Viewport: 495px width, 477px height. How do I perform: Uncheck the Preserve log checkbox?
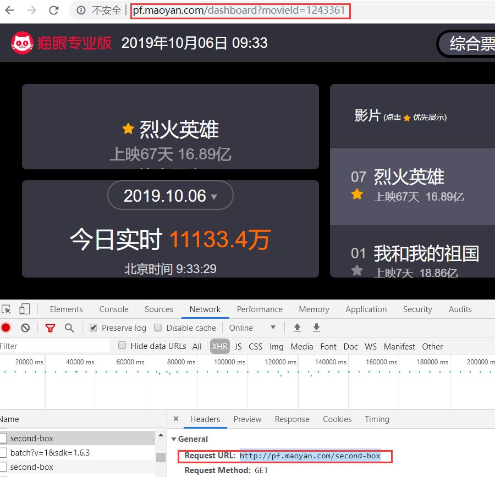click(93, 328)
